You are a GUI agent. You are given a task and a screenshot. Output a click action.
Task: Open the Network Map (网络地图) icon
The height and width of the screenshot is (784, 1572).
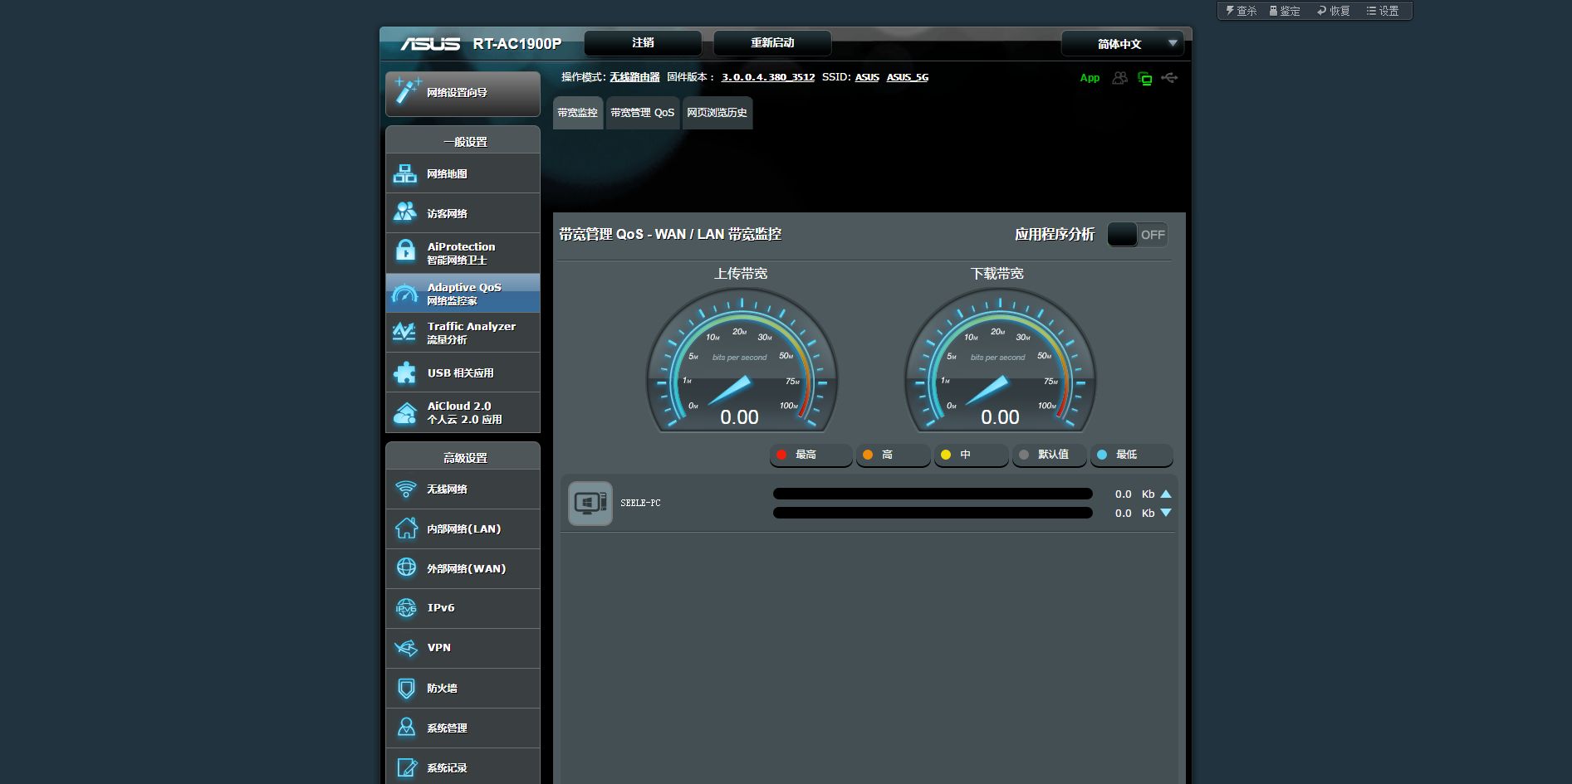coord(405,173)
